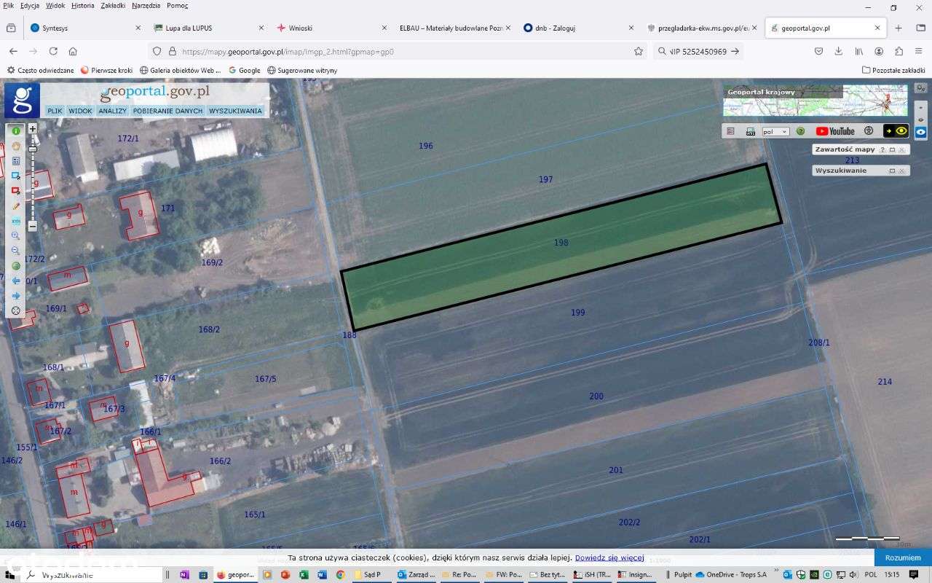Select the blue rectangle selection tool
This screenshot has width=932, height=583.
[x=16, y=161]
